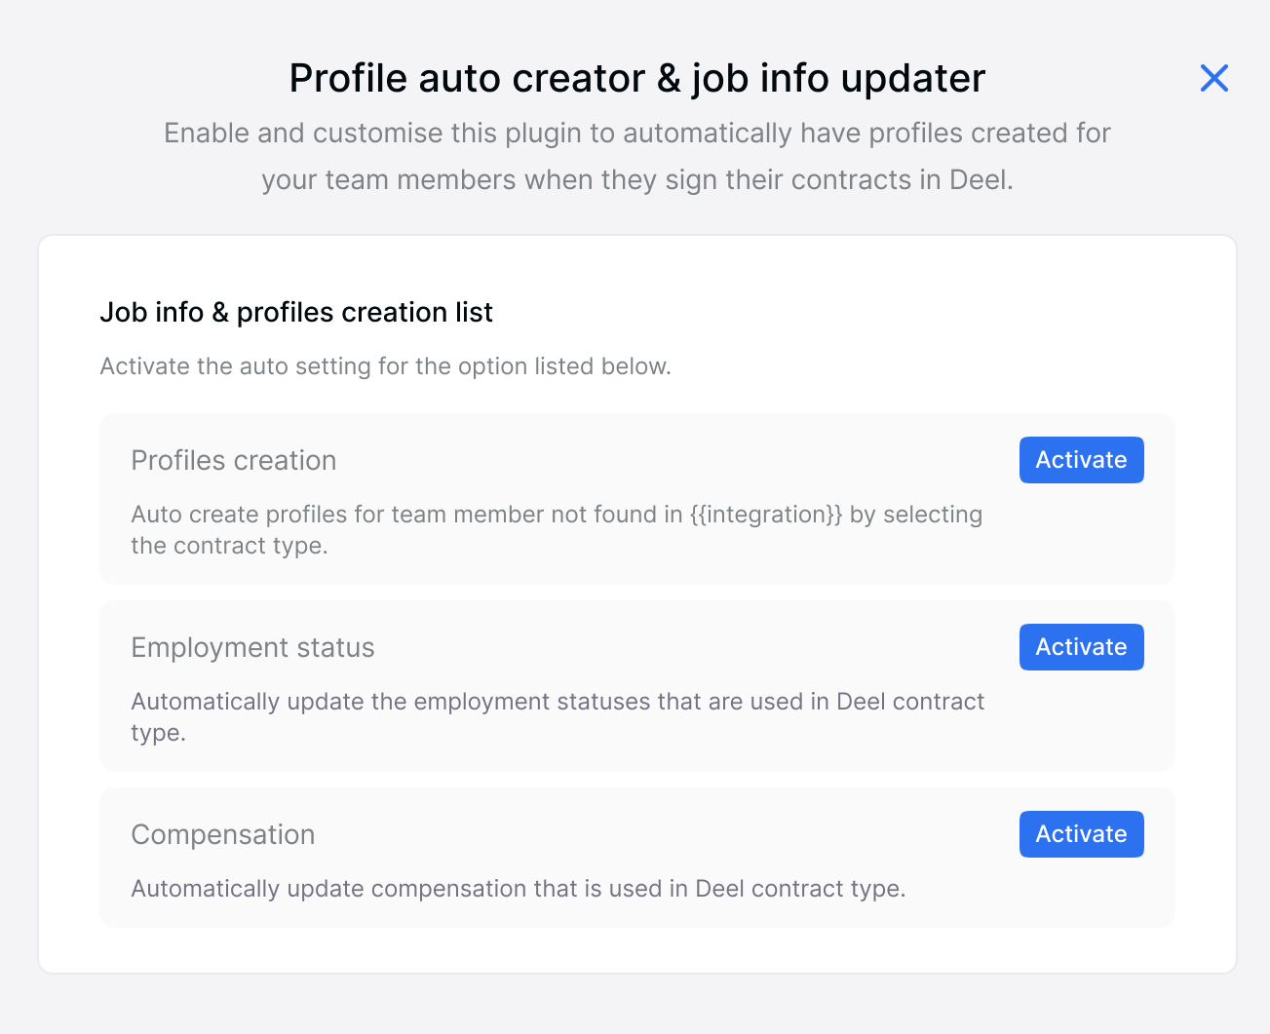The image size is (1270, 1034).
Task: Activate the Compensation option
Action: point(1081,834)
